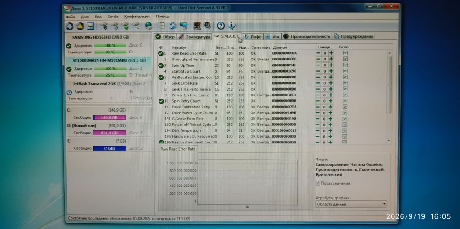Click the Состояние column header

click(x=261, y=48)
